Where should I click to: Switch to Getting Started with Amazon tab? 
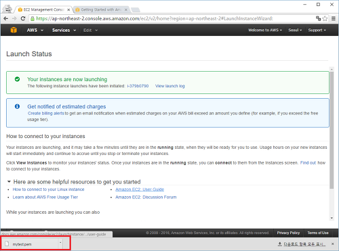pos(101,9)
